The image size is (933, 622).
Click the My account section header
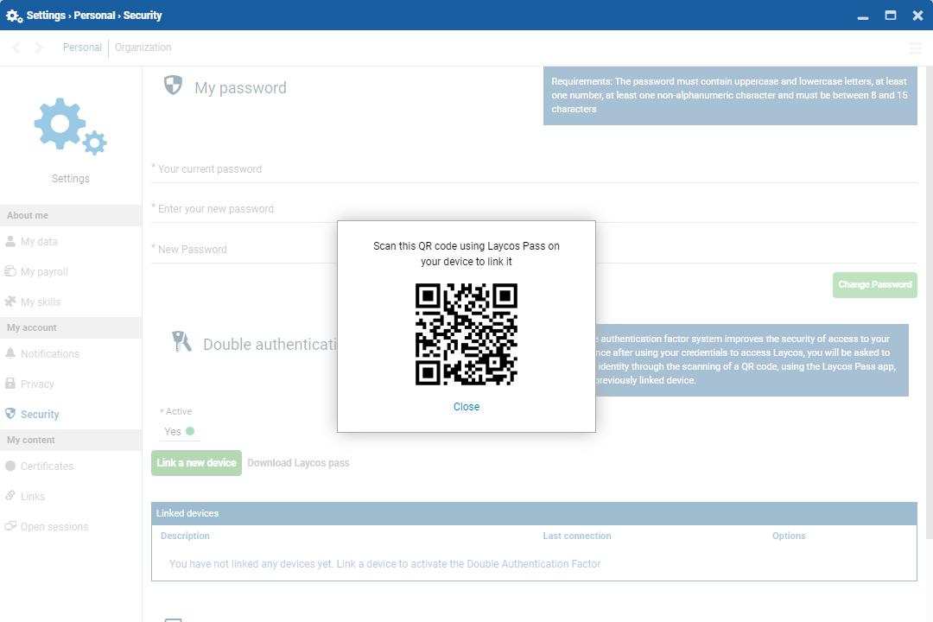(x=71, y=328)
